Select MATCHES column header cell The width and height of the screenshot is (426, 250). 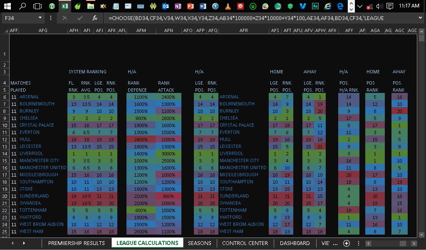tap(20, 83)
